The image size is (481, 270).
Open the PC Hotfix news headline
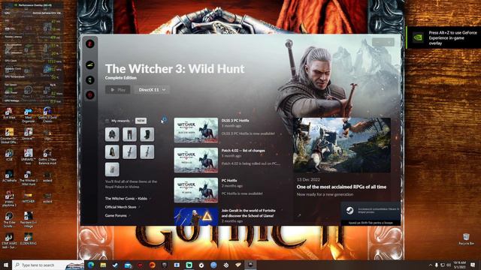pyautogui.click(x=228, y=181)
